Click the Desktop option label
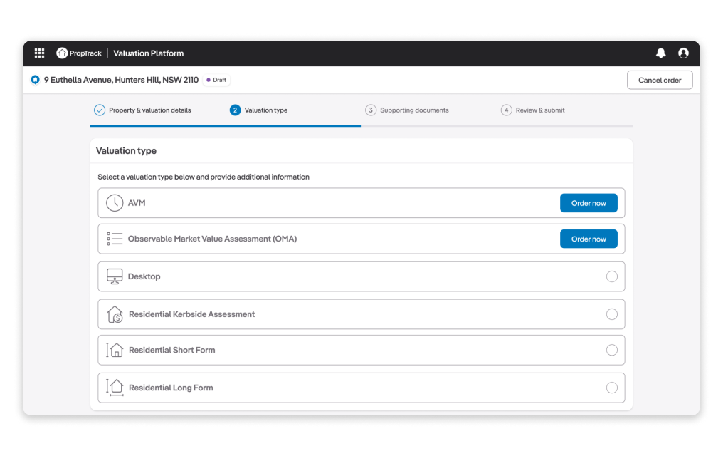This screenshot has height=456, width=723. click(x=144, y=276)
